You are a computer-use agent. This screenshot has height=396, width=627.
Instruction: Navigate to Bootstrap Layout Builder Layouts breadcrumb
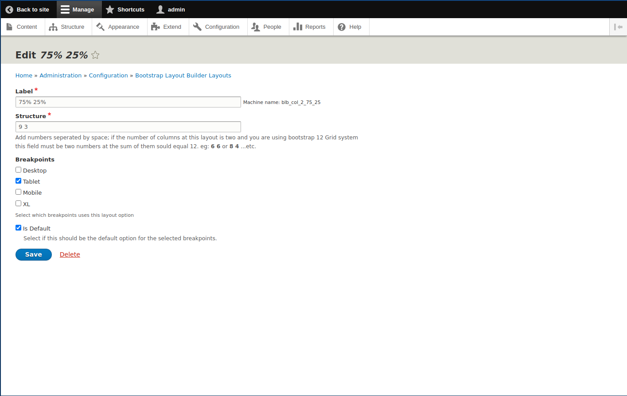coord(183,75)
